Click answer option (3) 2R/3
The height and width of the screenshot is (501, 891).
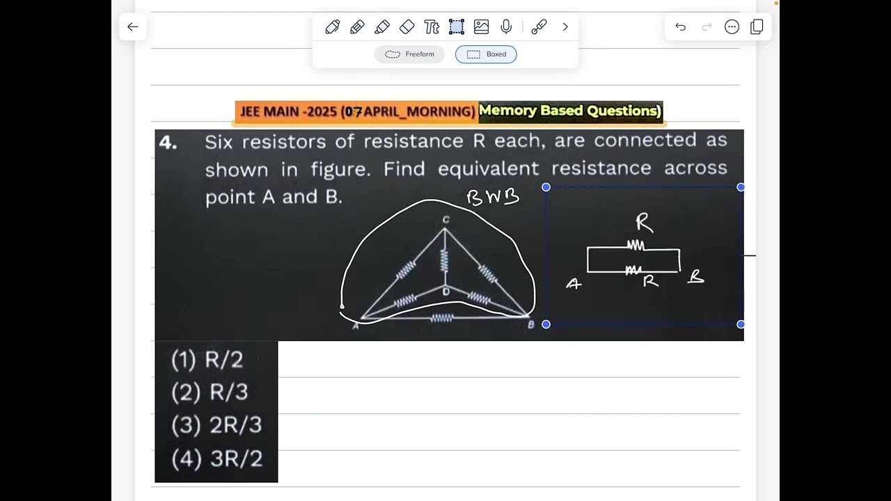pos(216,425)
